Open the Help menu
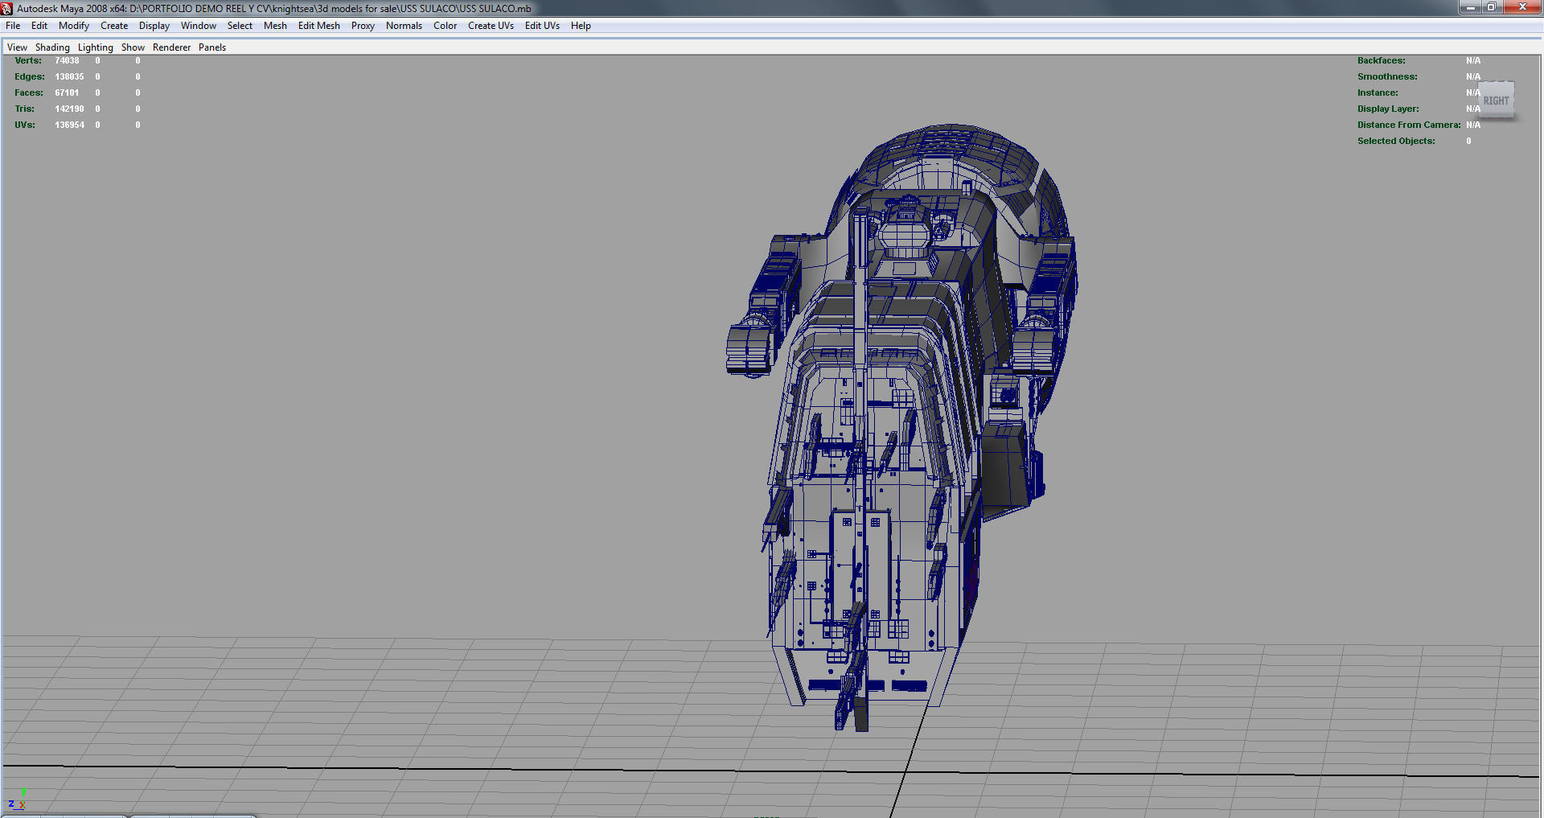Image resolution: width=1544 pixels, height=818 pixels. pyautogui.click(x=581, y=26)
